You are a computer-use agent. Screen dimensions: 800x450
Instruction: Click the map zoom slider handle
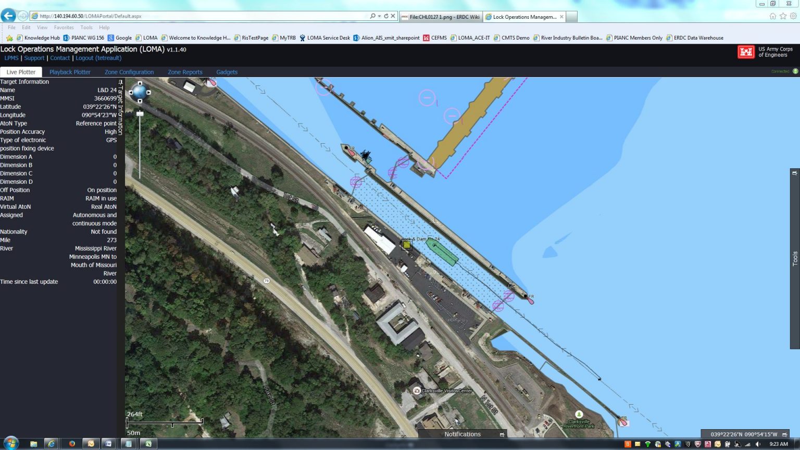pyautogui.click(x=140, y=113)
